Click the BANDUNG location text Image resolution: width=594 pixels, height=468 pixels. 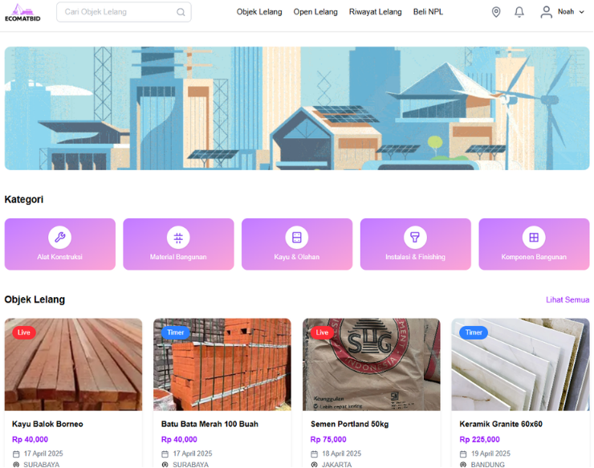(x=487, y=465)
